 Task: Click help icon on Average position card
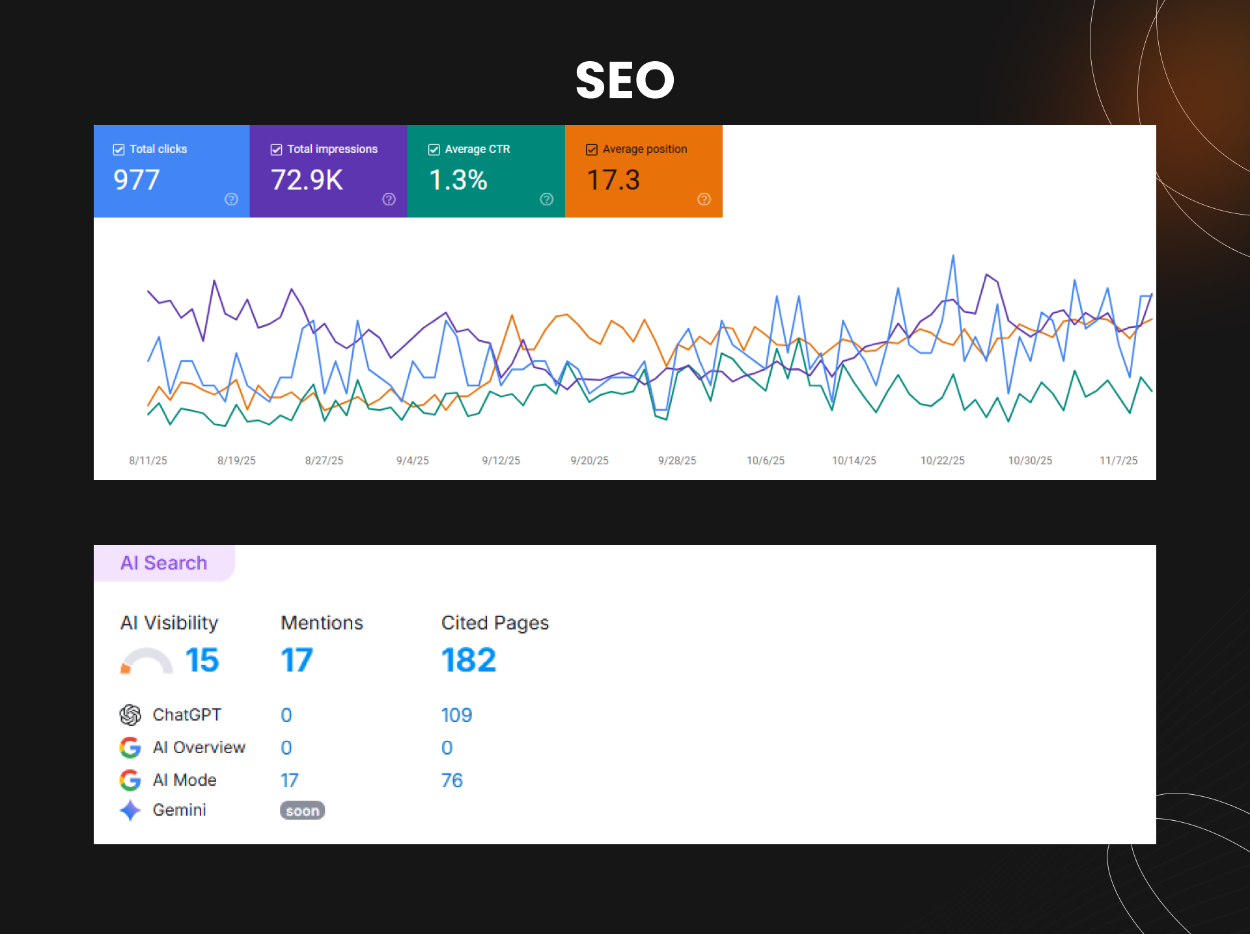[x=704, y=199]
